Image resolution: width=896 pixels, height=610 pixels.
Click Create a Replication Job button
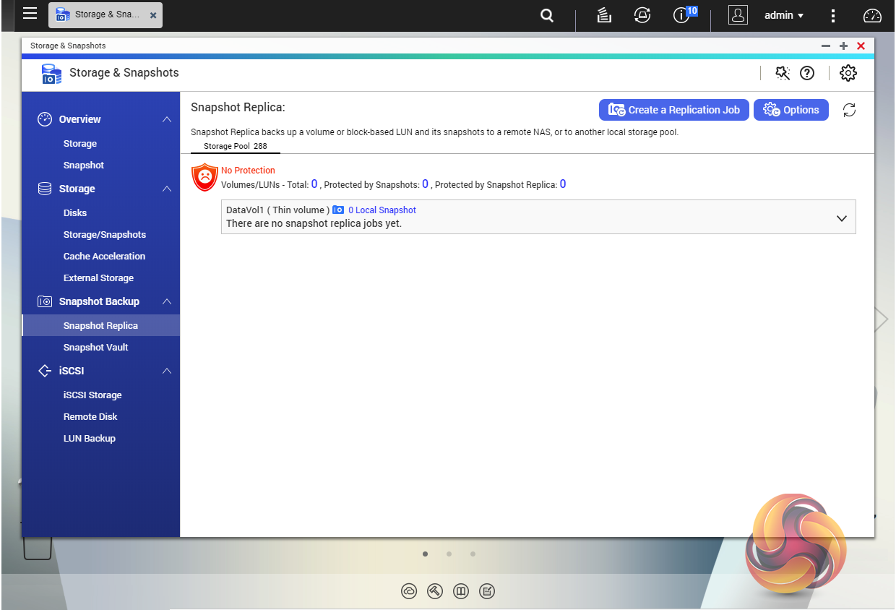click(673, 110)
